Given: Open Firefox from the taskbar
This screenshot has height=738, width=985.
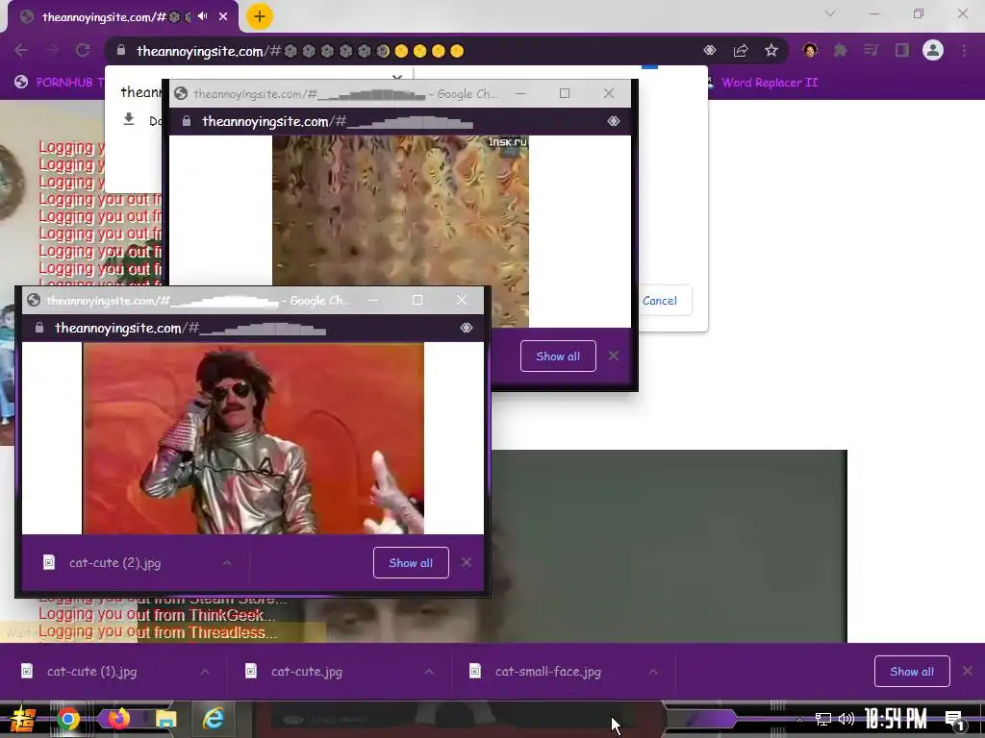Looking at the screenshot, I should click(x=118, y=719).
